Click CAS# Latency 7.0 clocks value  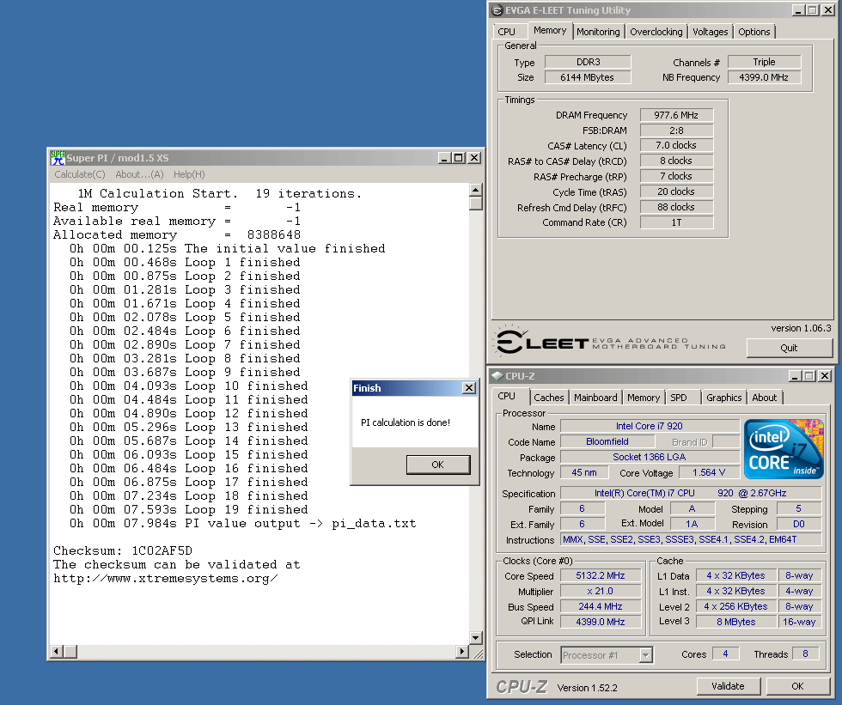click(x=677, y=145)
